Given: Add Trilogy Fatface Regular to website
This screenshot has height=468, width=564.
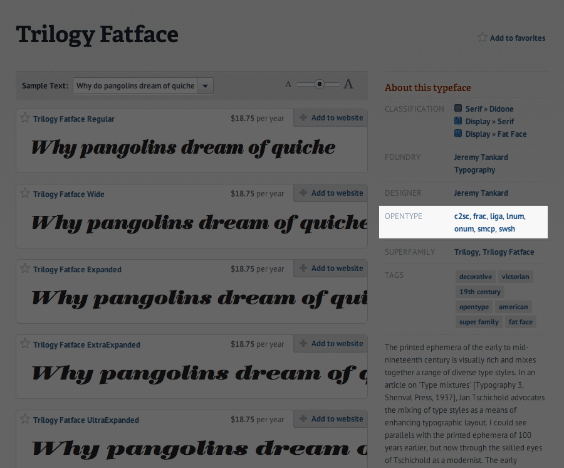Looking at the screenshot, I should point(331,118).
